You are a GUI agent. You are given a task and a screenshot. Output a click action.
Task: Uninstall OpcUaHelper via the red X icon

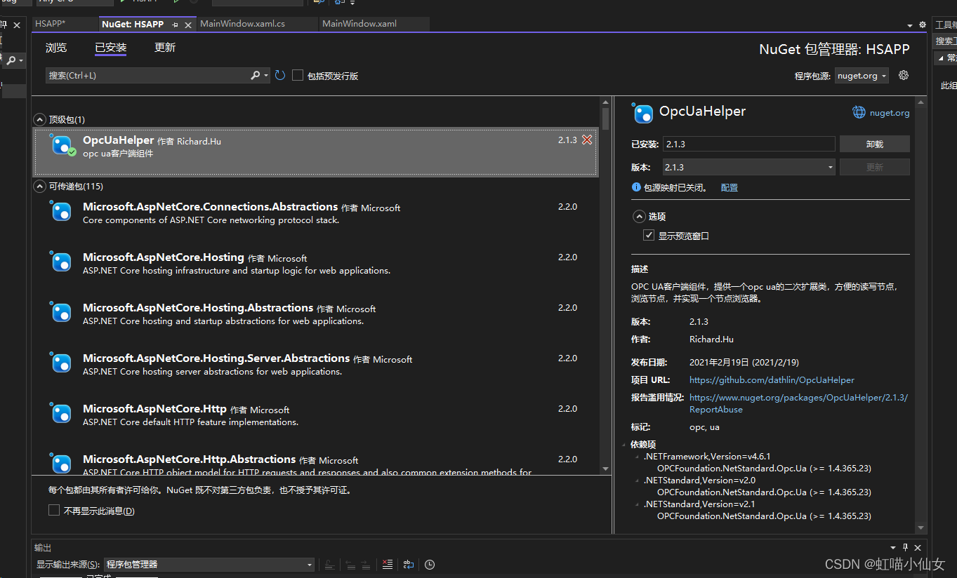(x=587, y=140)
